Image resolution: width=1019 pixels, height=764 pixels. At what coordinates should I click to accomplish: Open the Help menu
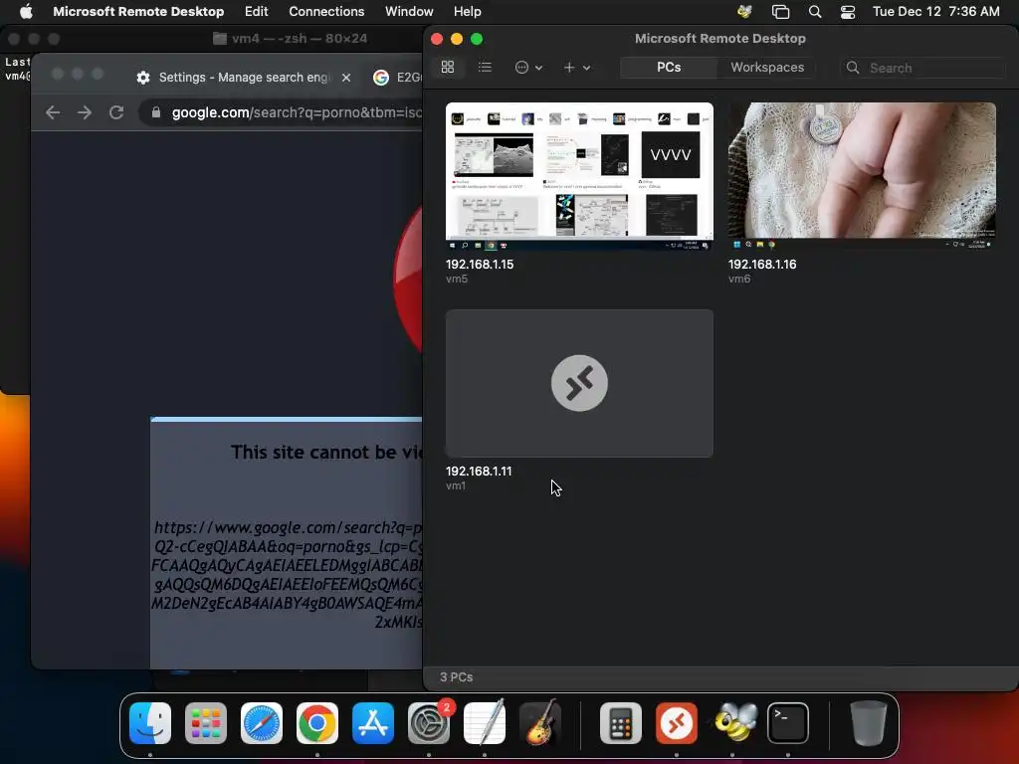point(468,11)
